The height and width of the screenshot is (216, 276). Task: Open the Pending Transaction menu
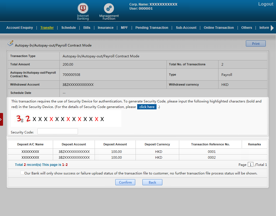click(152, 28)
